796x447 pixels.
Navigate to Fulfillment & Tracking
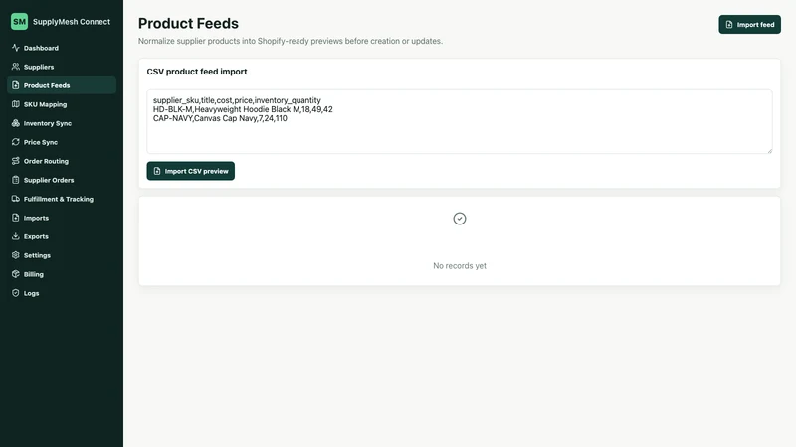tap(62, 199)
